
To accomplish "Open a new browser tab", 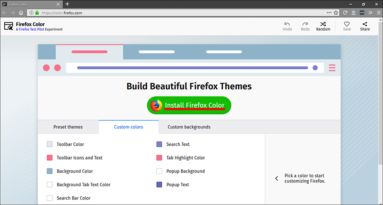I will 67,4.
